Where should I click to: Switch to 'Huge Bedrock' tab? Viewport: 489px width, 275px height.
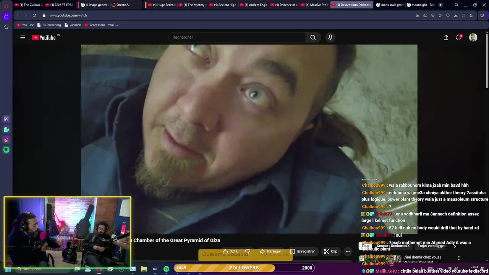[162, 5]
